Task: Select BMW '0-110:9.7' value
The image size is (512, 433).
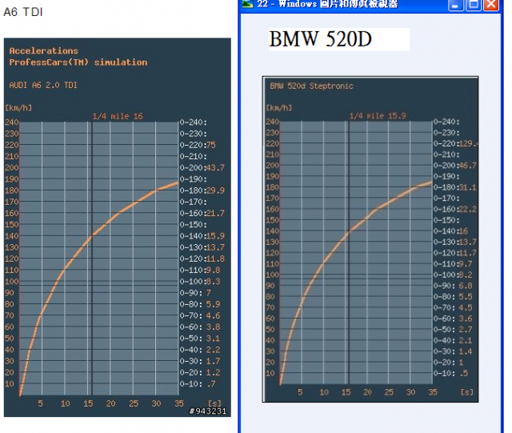Action: click(x=453, y=263)
